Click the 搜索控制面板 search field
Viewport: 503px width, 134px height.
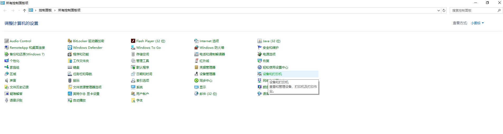click(473, 11)
